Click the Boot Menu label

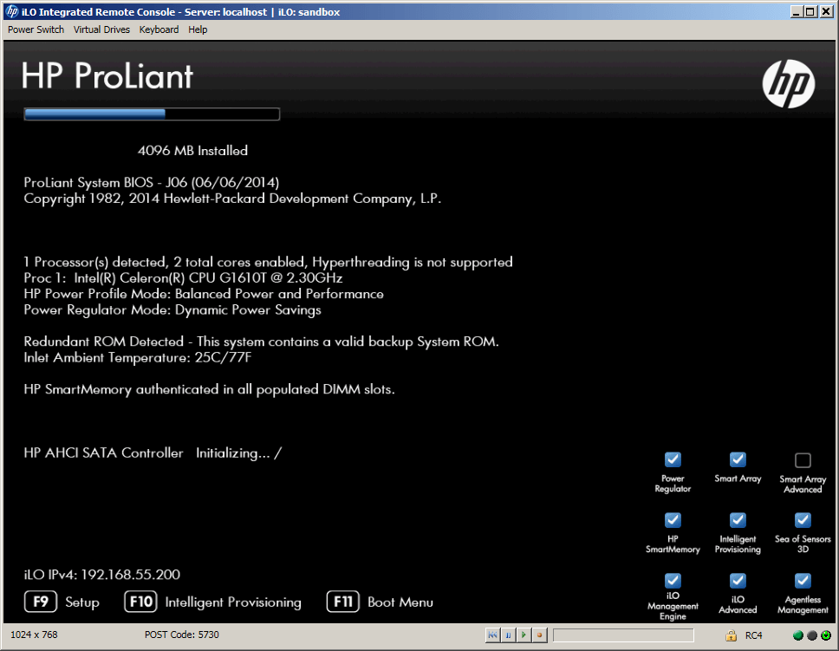(400, 602)
